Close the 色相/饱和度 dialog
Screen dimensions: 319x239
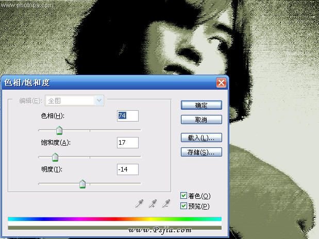(222, 82)
